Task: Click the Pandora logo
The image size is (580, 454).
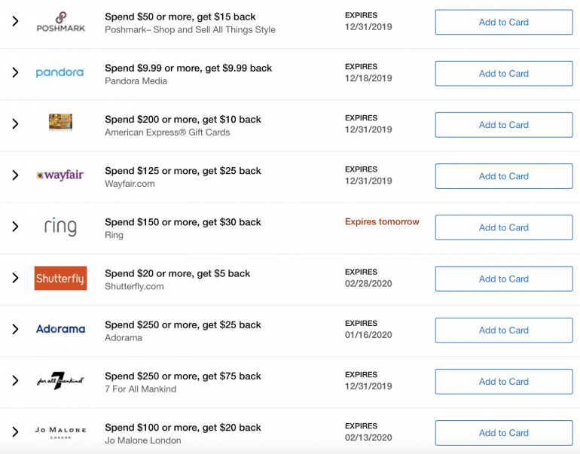Action: point(60,73)
